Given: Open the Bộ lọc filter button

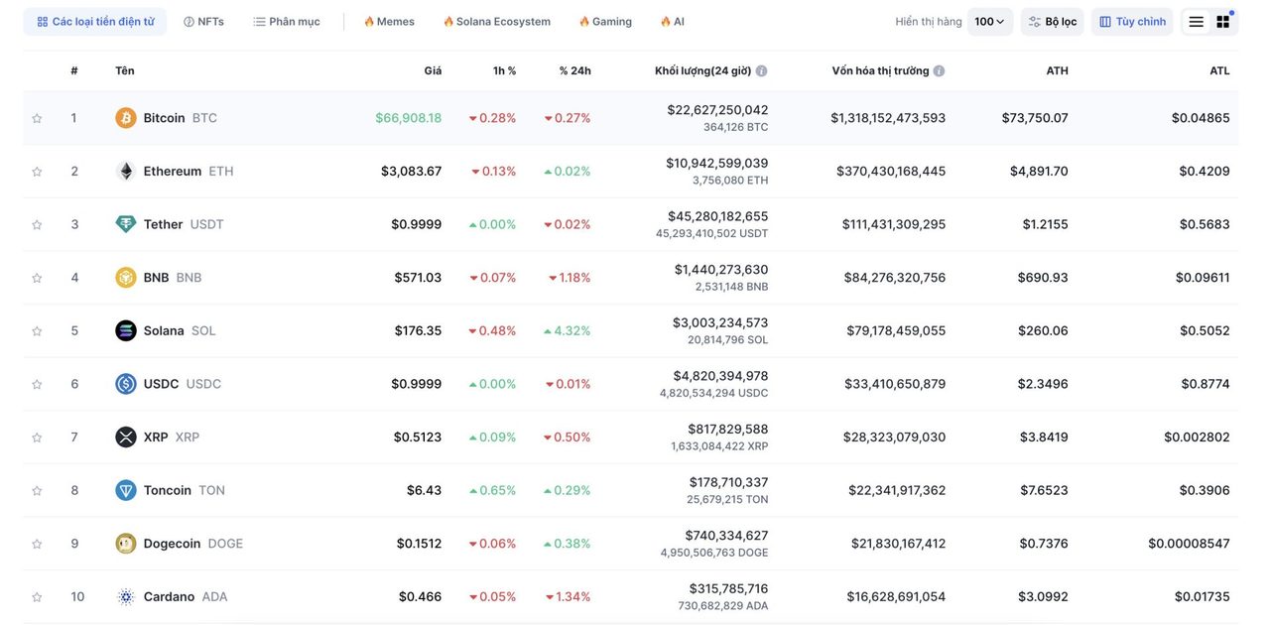Looking at the screenshot, I should 1052,22.
